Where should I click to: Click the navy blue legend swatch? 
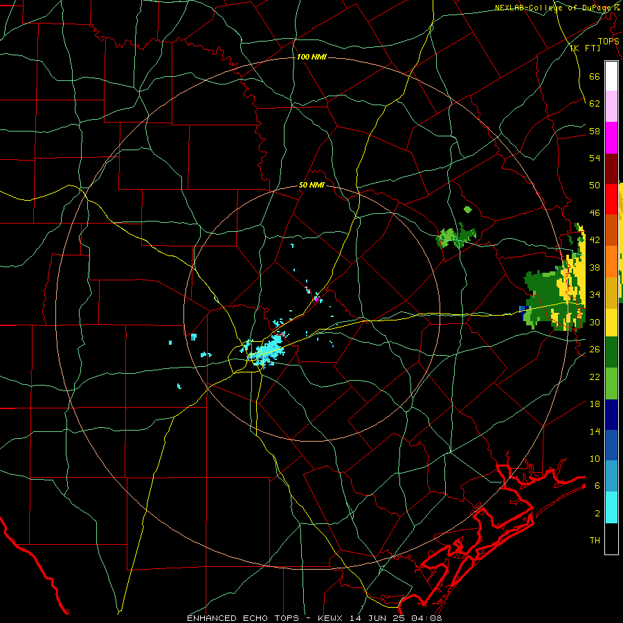tap(611, 415)
